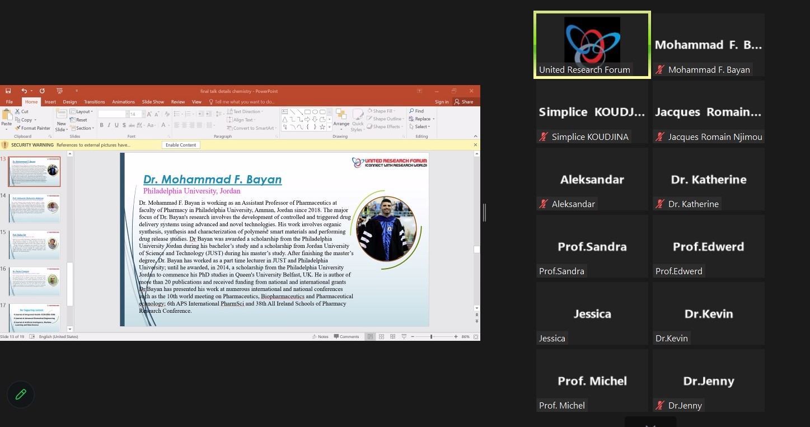Toggle Bold formatting in Font group

101,125
